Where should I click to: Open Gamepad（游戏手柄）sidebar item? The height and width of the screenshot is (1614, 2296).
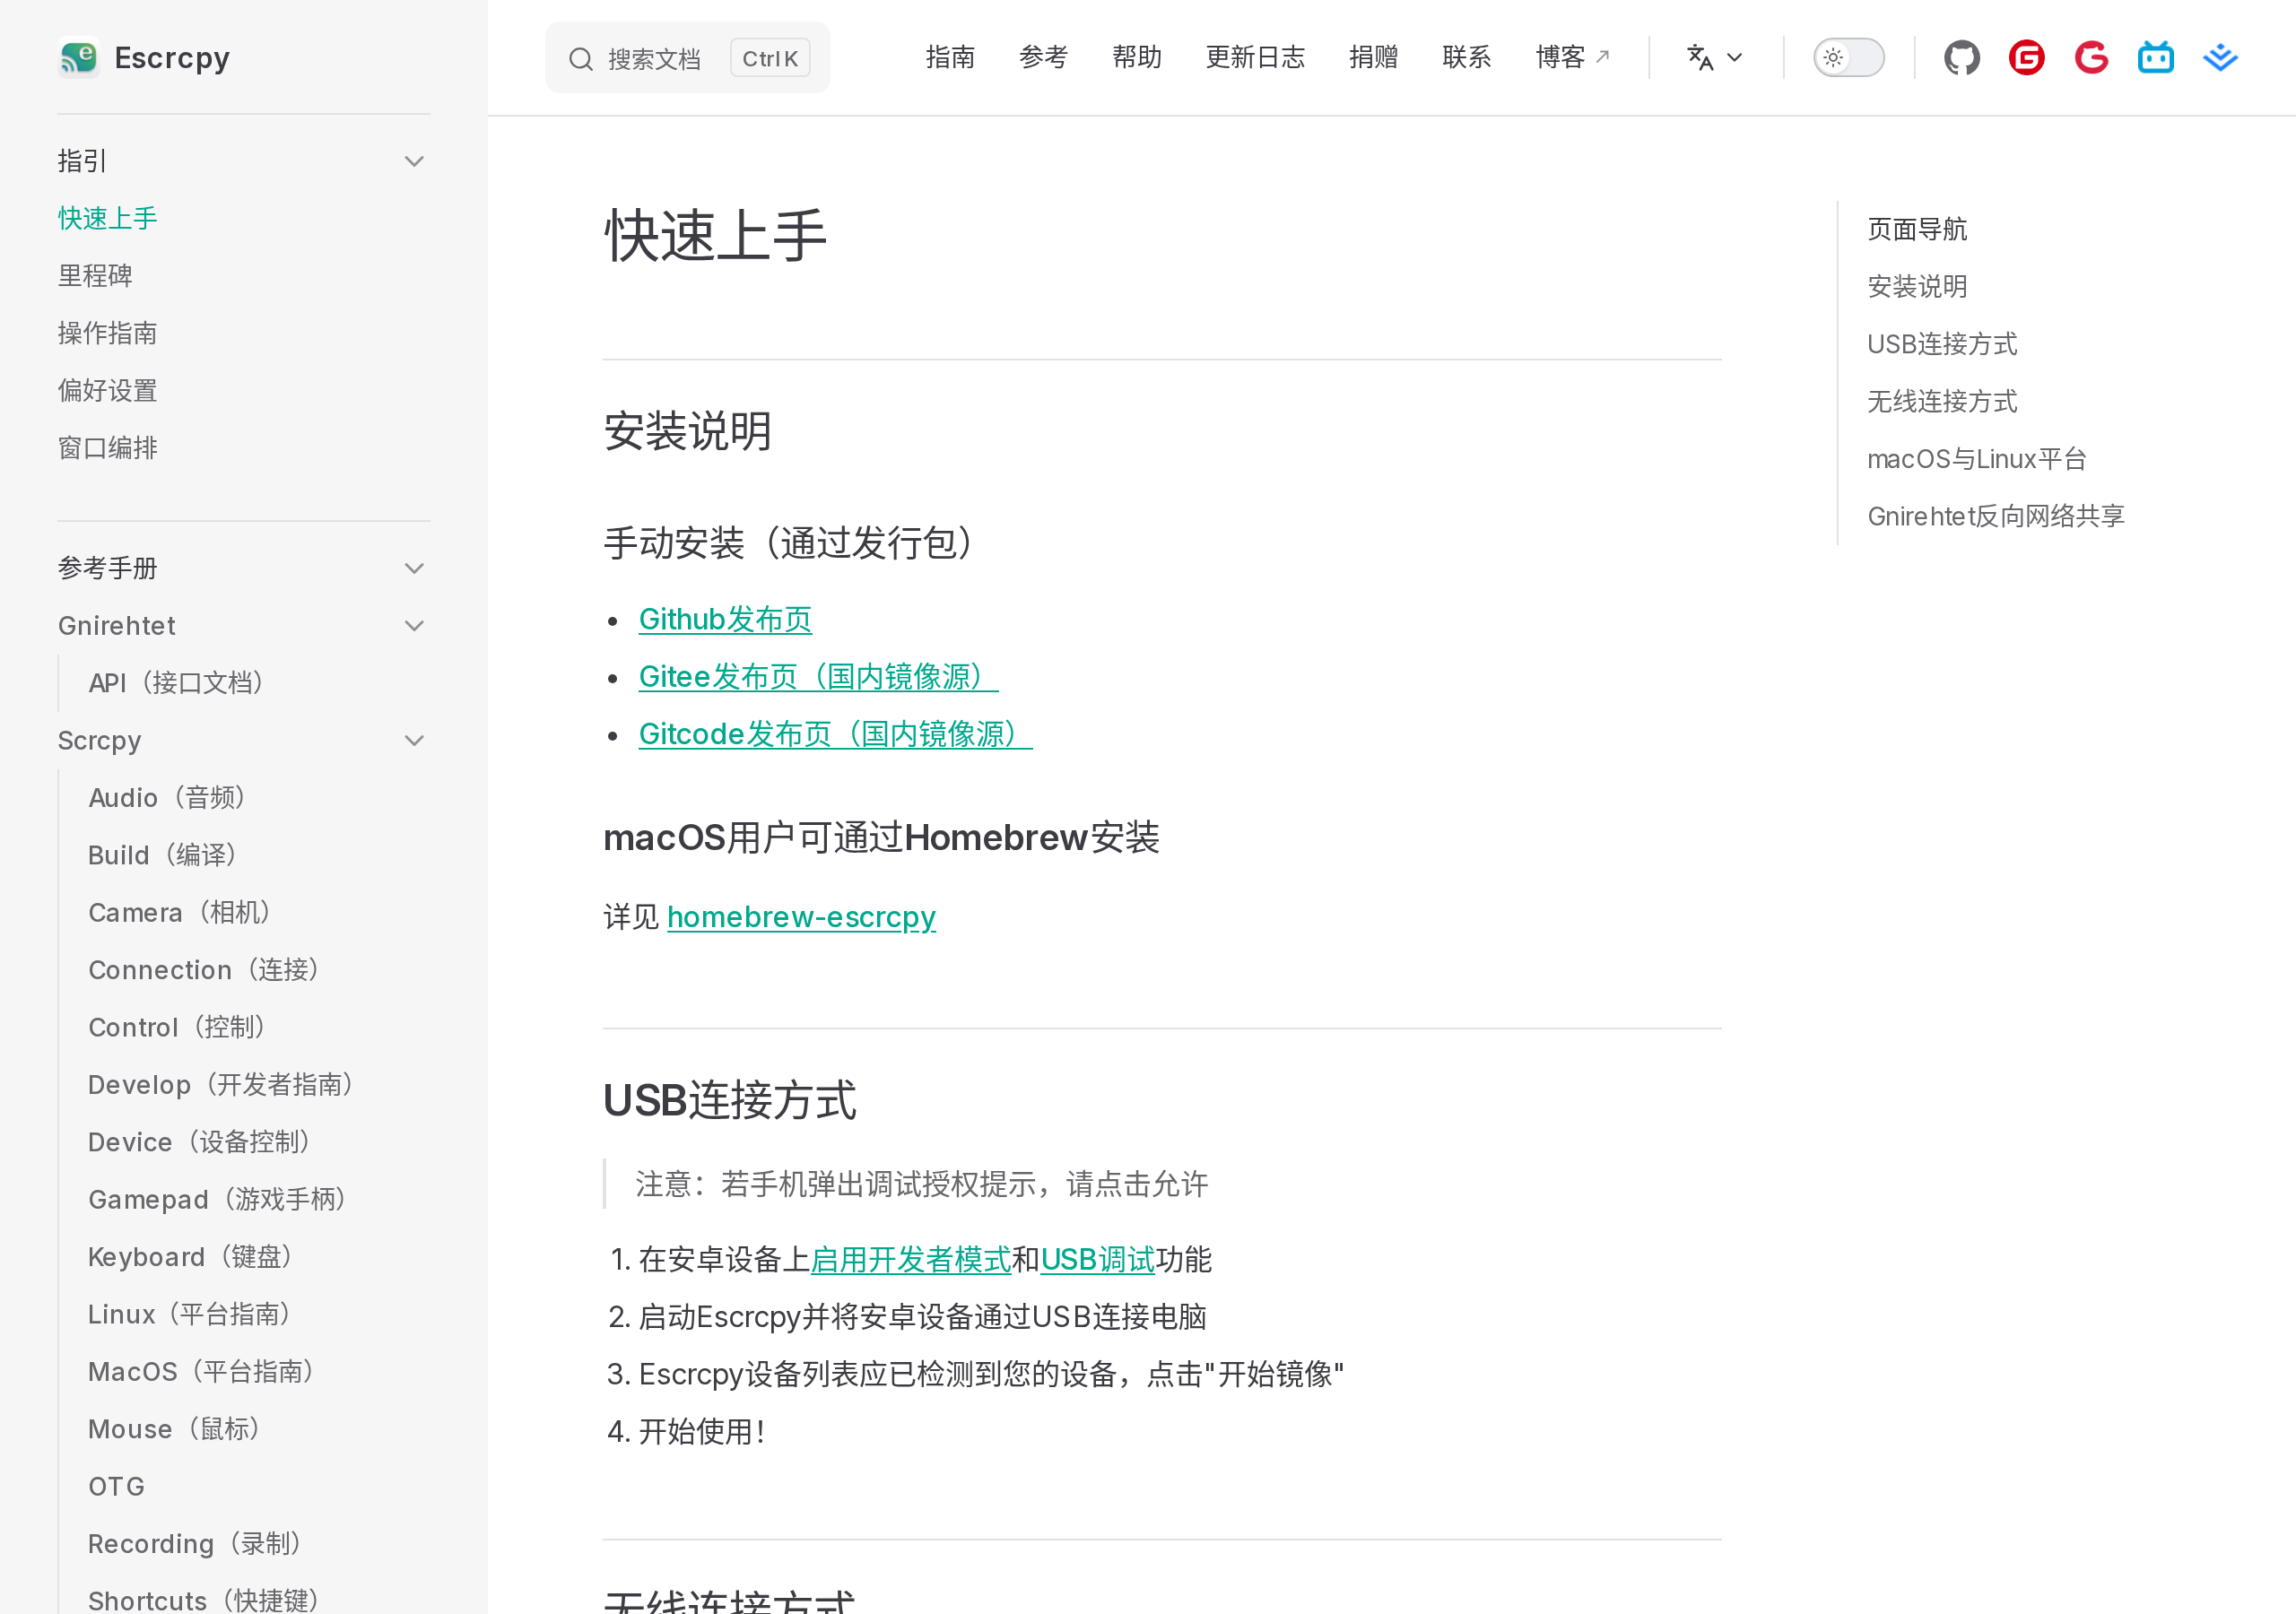click(217, 1200)
